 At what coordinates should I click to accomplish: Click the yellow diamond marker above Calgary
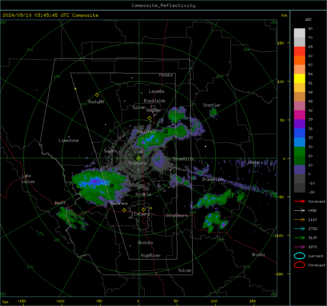click(144, 210)
